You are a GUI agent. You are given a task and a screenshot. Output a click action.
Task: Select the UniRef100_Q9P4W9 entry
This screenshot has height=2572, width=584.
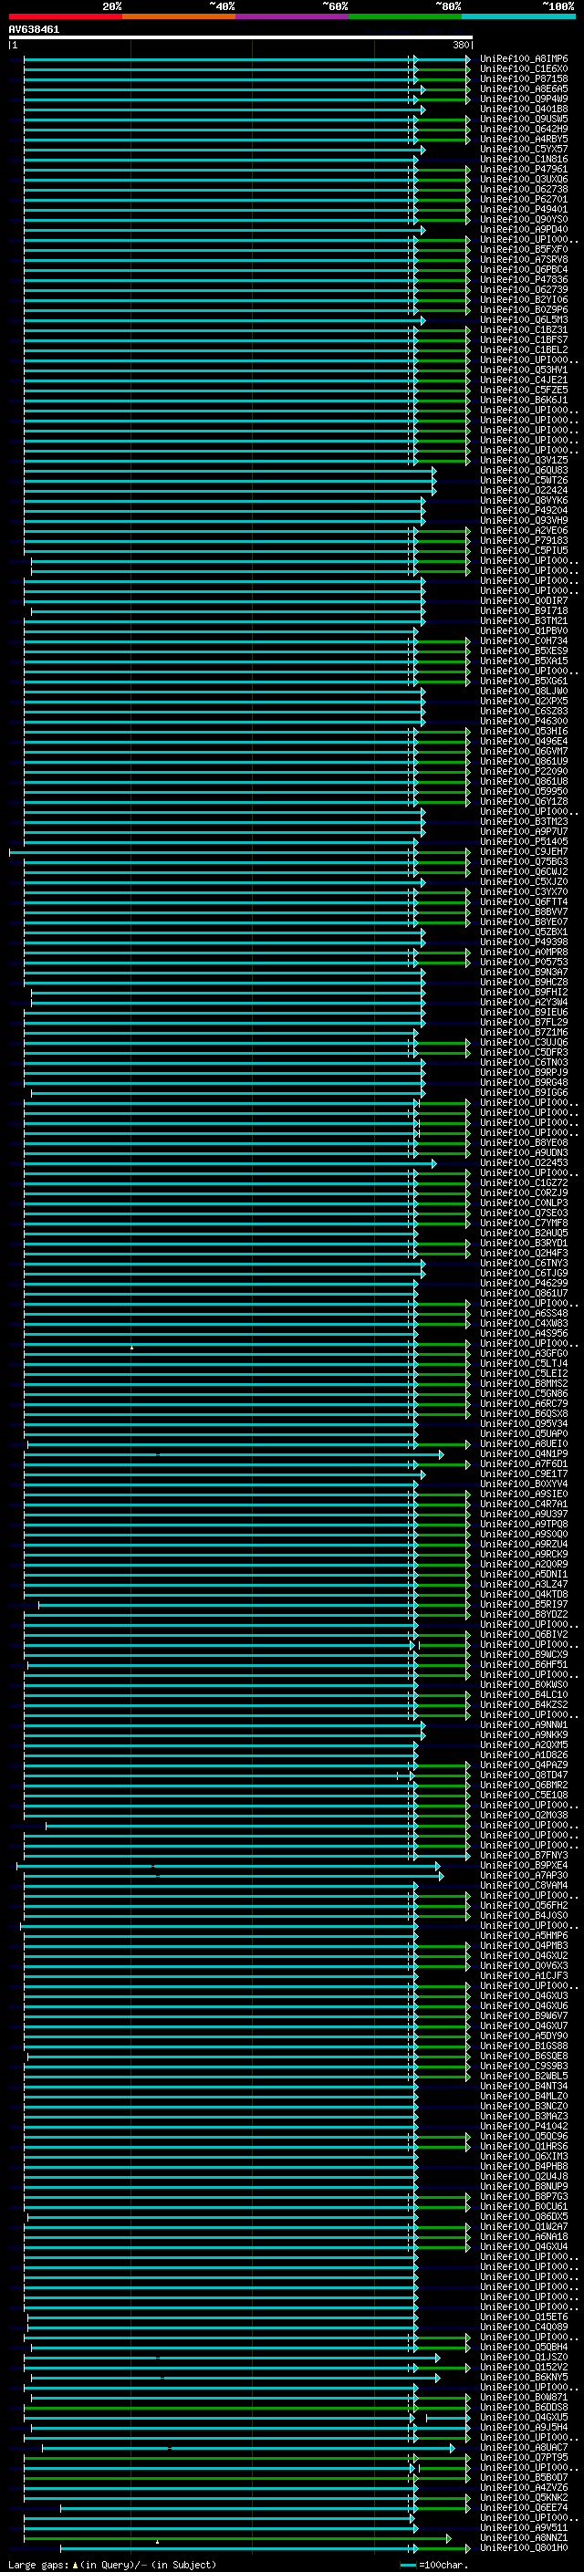pos(524,99)
